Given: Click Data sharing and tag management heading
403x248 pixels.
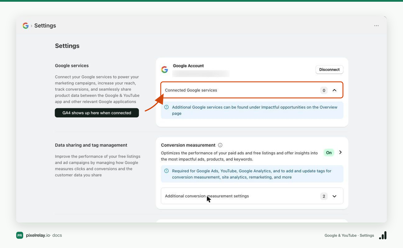Looking at the screenshot, I should click(x=91, y=145).
